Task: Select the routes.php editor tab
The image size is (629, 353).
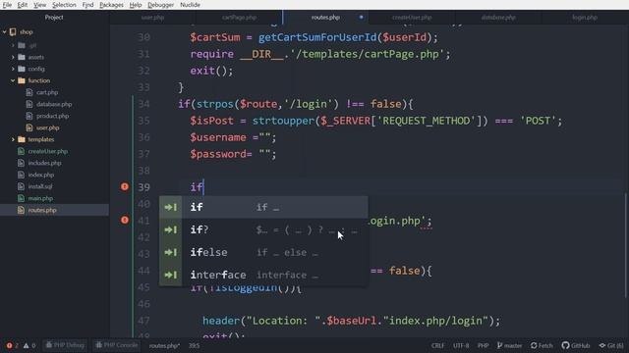Action: click(325, 18)
